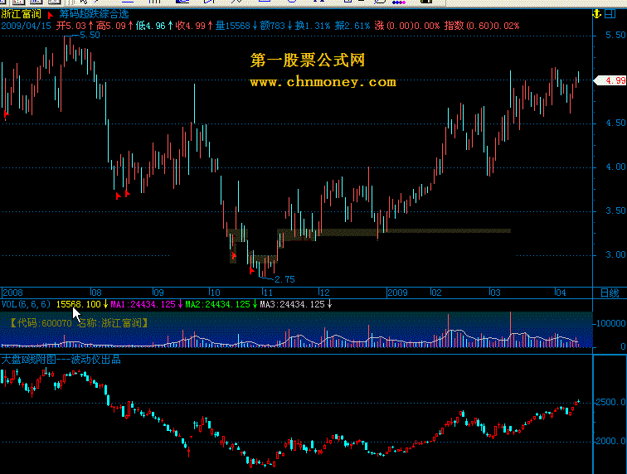Click the turnover amount 额783
Viewport: 627px width, 474px height.
[272, 26]
